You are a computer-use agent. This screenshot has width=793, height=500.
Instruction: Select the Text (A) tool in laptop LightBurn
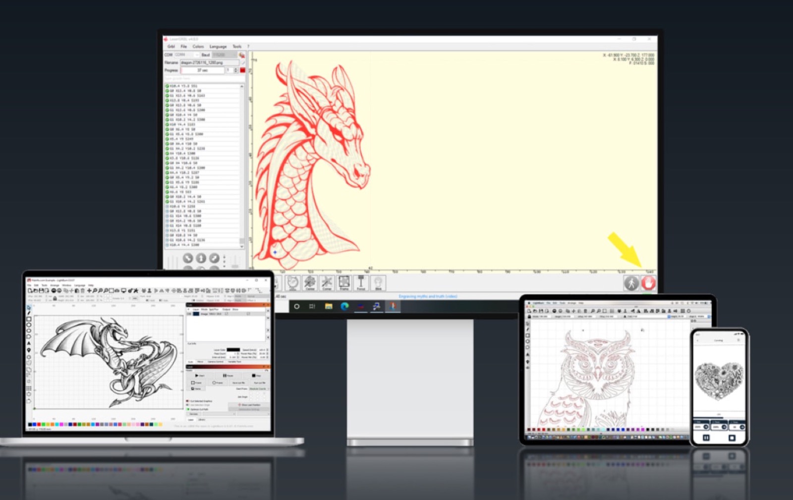click(29, 343)
